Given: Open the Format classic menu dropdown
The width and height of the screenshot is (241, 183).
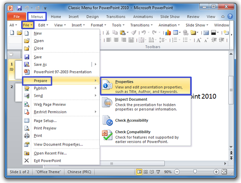Looking at the screenshot, I should (x=98, y=25).
